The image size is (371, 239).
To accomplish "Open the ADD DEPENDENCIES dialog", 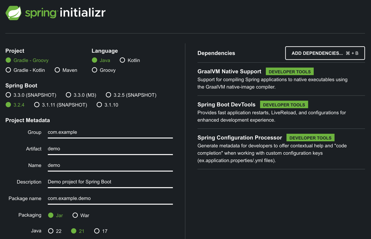I will coord(325,53).
